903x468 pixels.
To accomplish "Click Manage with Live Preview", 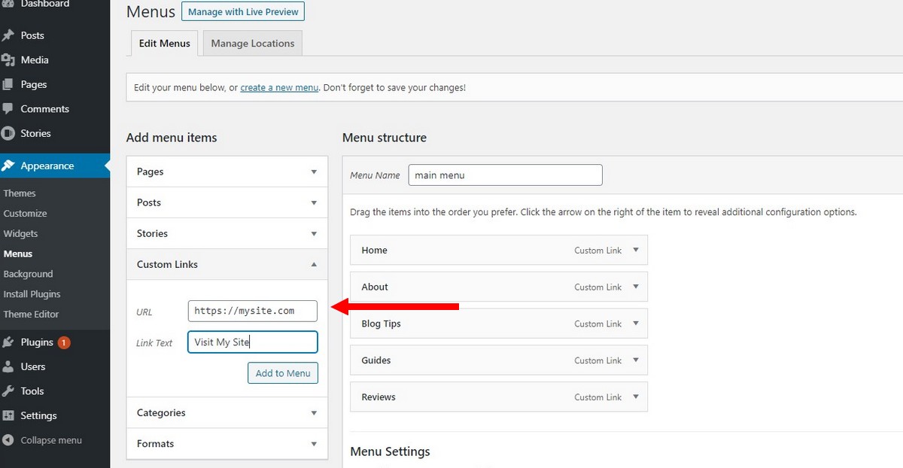I will [242, 11].
